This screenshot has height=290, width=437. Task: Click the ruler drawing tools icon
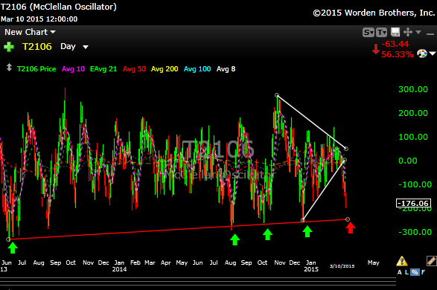(432, 261)
